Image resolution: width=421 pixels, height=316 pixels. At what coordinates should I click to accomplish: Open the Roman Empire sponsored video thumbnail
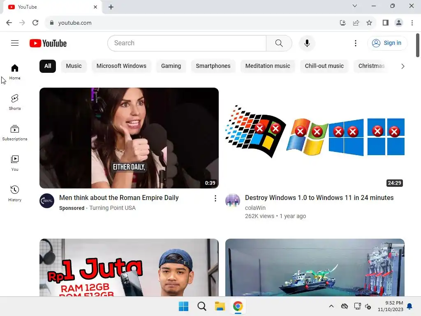(x=129, y=138)
